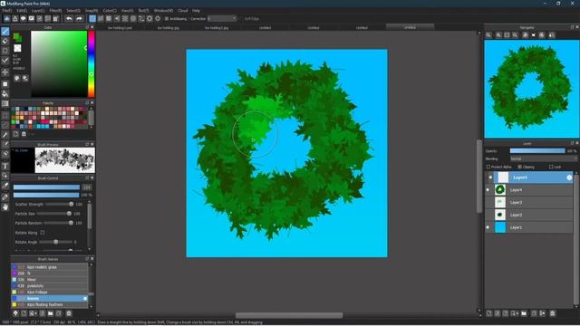Select the Hand pan tool
This screenshot has height=326, width=580.
click(x=5, y=207)
